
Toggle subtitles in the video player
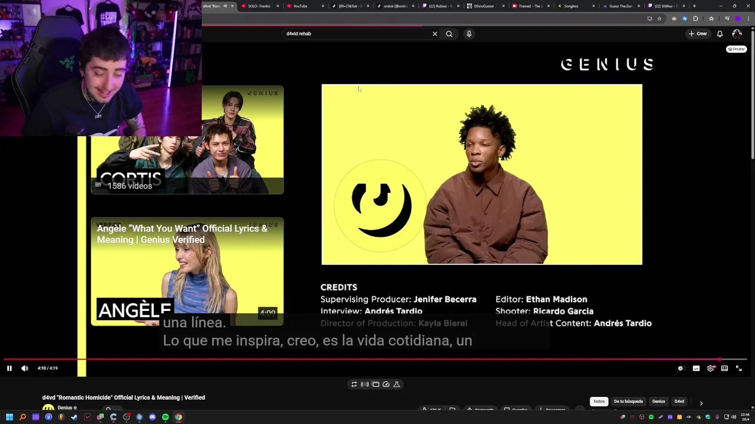[x=696, y=368]
